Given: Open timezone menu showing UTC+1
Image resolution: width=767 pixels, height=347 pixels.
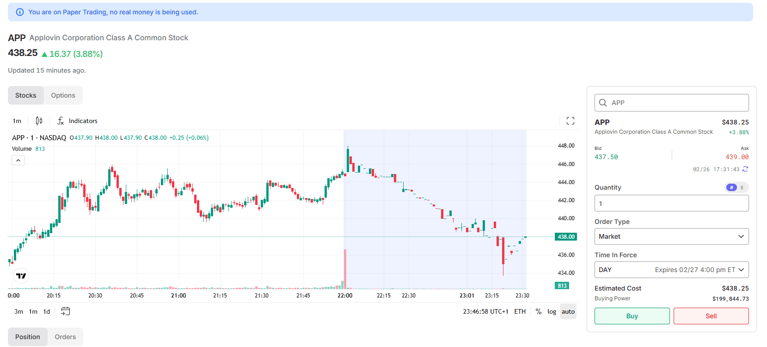Looking at the screenshot, I should [x=486, y=311].
